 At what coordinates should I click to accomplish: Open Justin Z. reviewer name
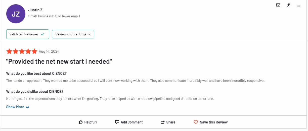pos(36,10)
